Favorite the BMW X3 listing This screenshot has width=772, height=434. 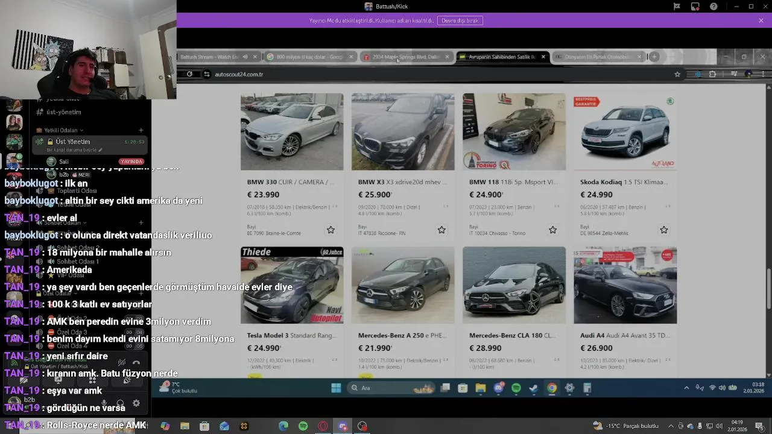coord(441,230)
